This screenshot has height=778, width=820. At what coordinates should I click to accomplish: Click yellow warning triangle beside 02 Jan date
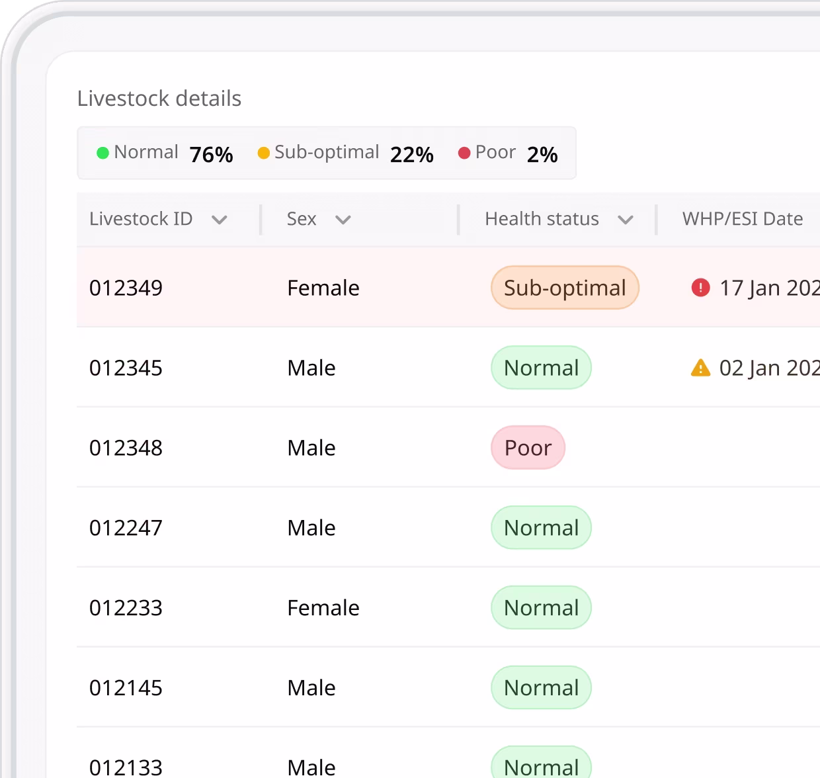click(700, 368)
